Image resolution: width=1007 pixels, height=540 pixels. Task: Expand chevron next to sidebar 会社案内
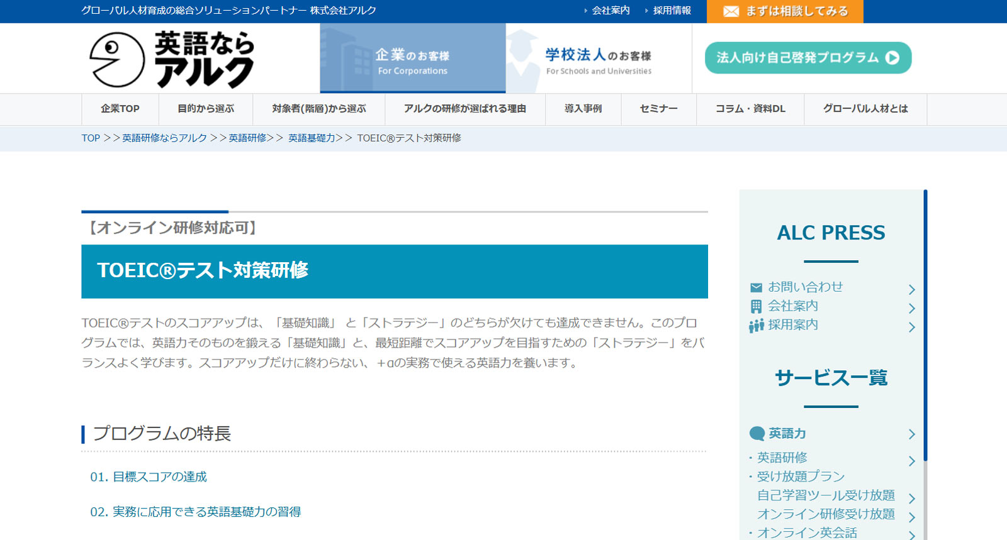tap(911, 308)
